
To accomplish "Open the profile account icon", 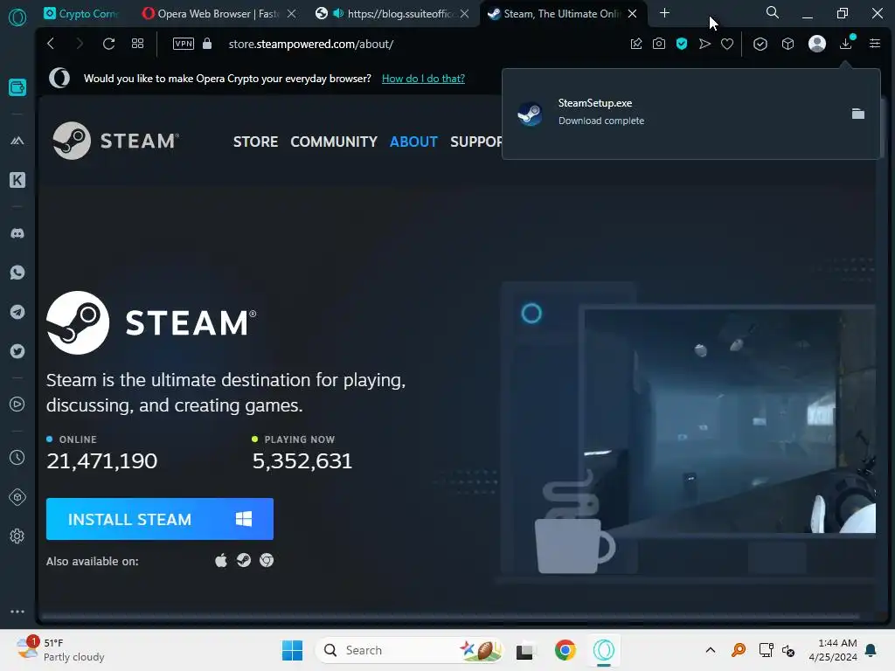I will click(x=817, y=44).
